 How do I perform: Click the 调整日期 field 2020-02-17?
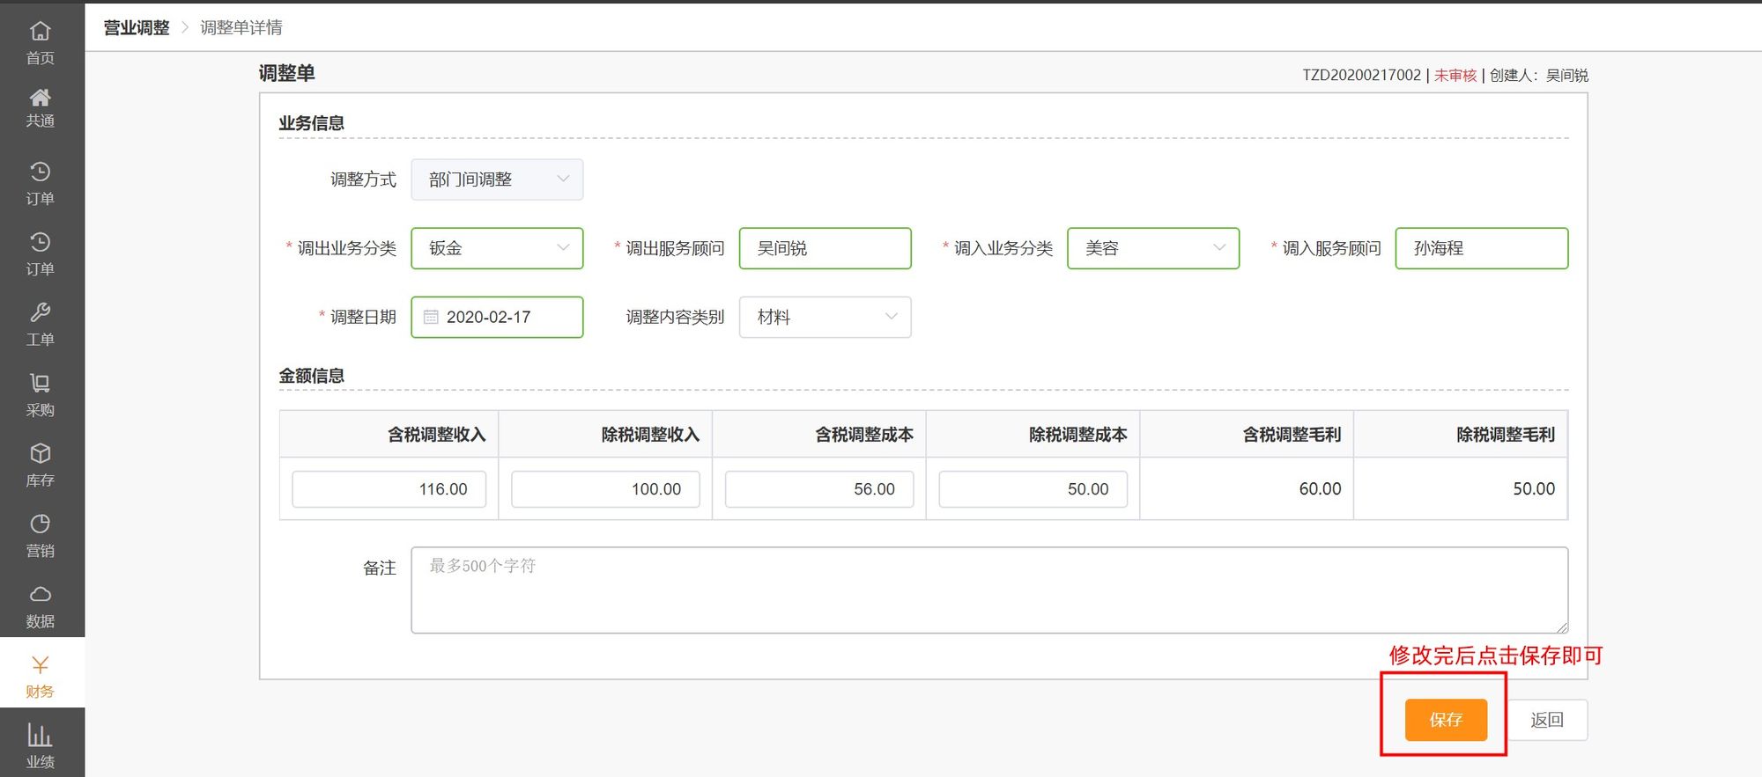point(497,317)
